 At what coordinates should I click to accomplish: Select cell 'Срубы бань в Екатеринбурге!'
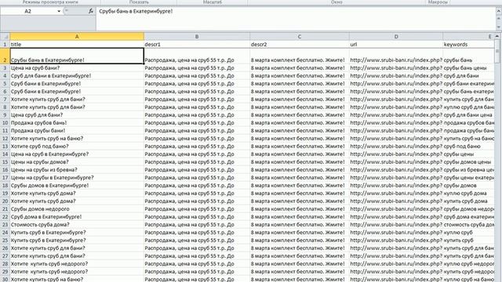click(x=77, y=56)
